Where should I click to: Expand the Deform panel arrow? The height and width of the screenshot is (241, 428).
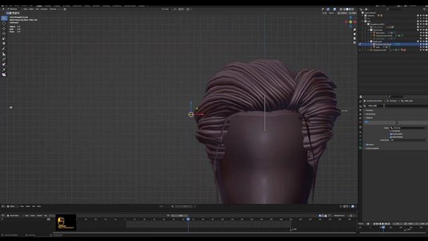point(365,145)
